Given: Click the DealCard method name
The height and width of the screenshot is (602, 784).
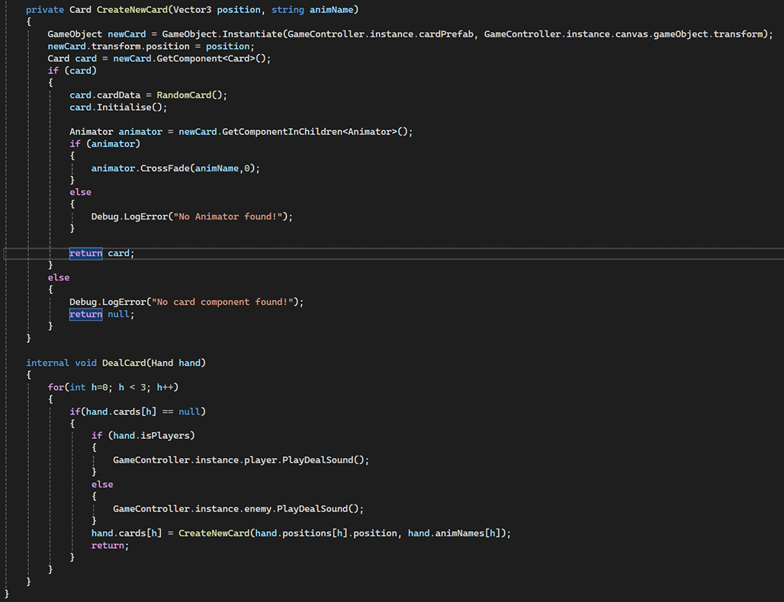Looking at the screenshot, I should pos(120,363).
